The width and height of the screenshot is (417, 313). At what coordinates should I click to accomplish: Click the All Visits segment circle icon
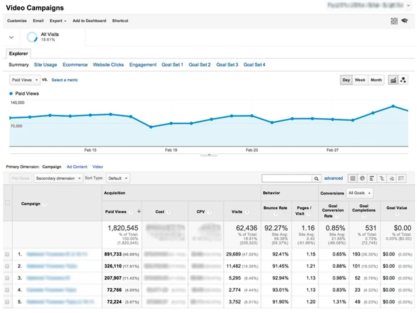pos(32,37)
